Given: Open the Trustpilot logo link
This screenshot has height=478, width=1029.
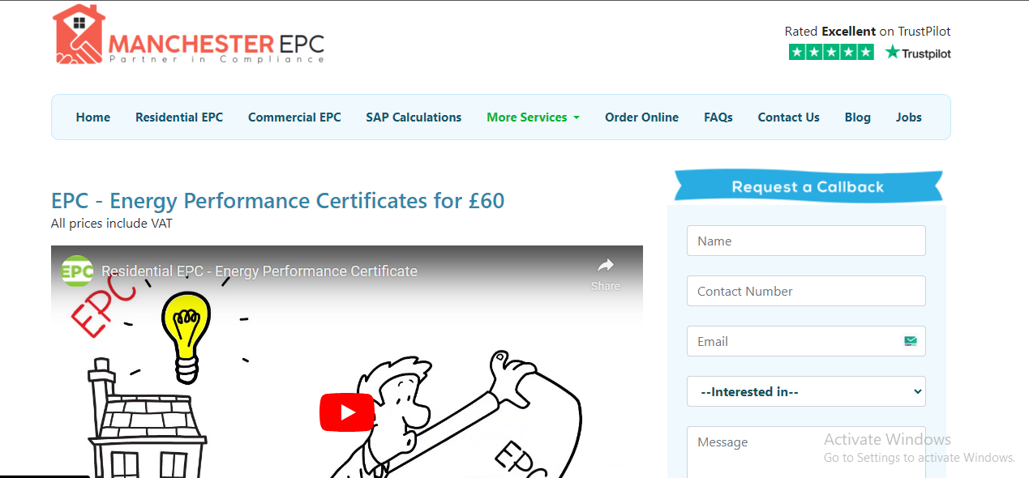Looking at the screenshot, I should coord(918,53).
